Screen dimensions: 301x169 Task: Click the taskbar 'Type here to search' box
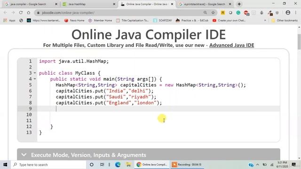48,165
